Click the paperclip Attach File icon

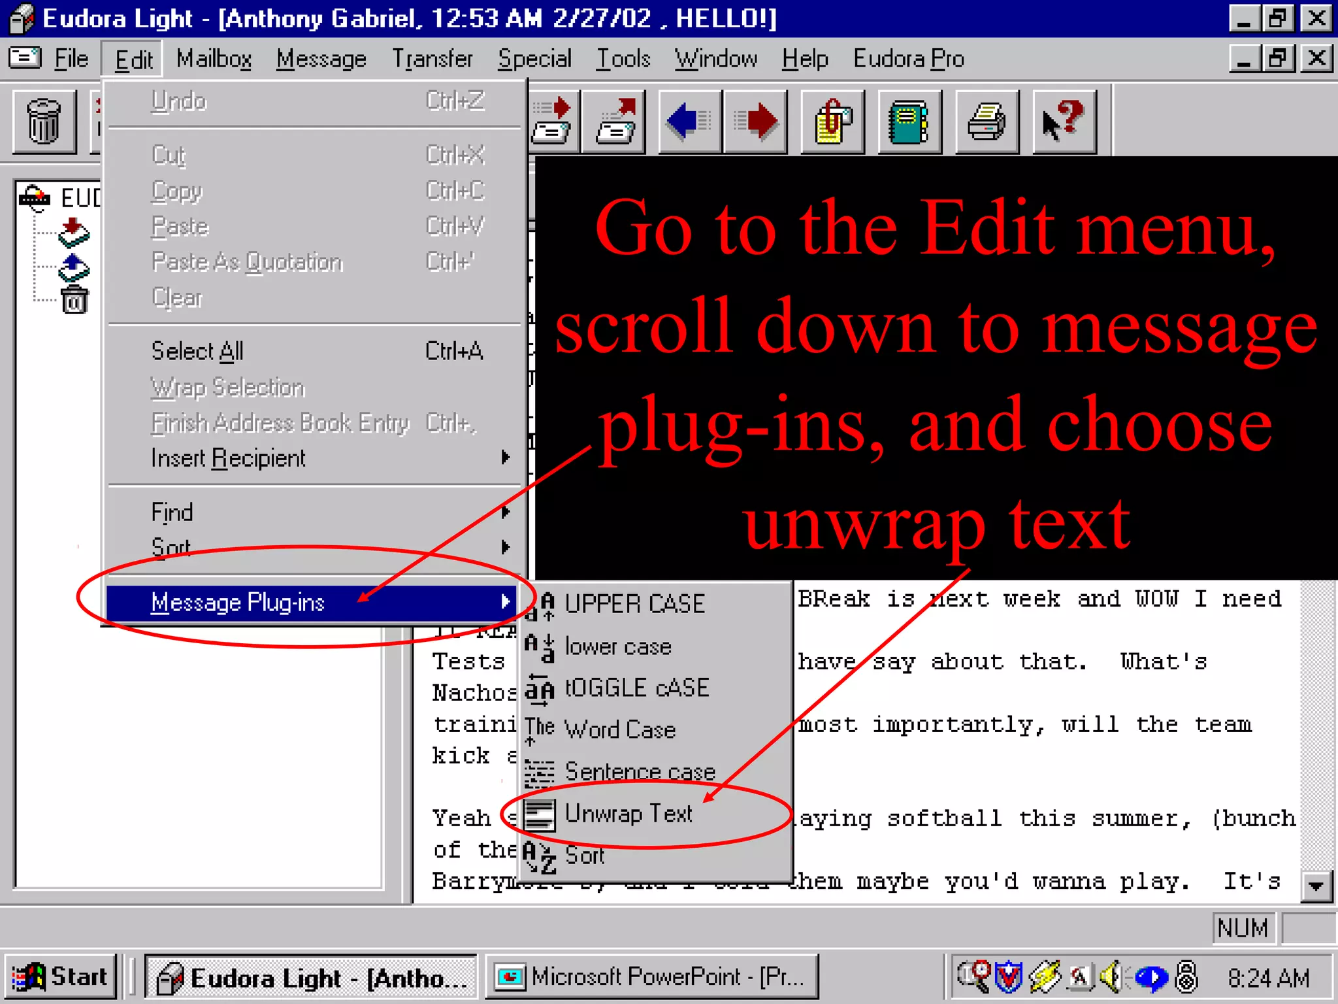coord(833,122)
